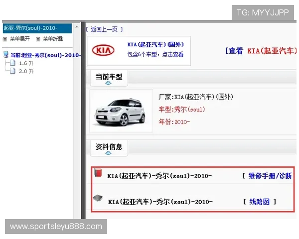The width and height of the screenshot is (299, 239).
Task: Click the left panel scrollbar up arrow
Action: [77, 27]
